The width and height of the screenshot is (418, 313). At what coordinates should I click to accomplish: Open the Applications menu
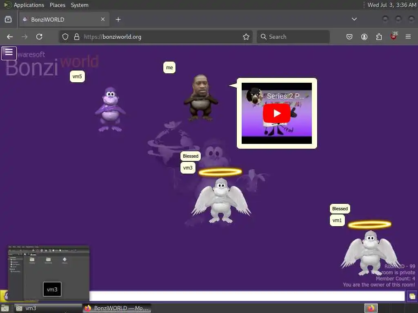point(29,5)
